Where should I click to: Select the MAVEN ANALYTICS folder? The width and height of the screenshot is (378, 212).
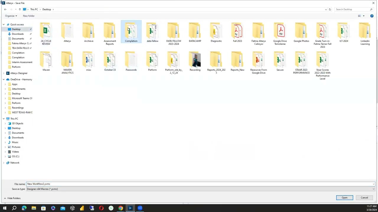point(67,62)
